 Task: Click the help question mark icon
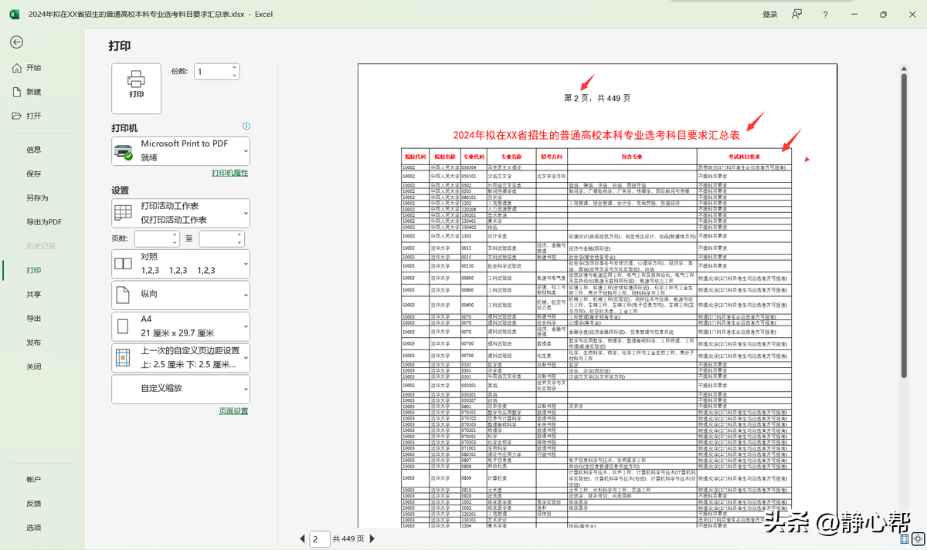[825, 14]
